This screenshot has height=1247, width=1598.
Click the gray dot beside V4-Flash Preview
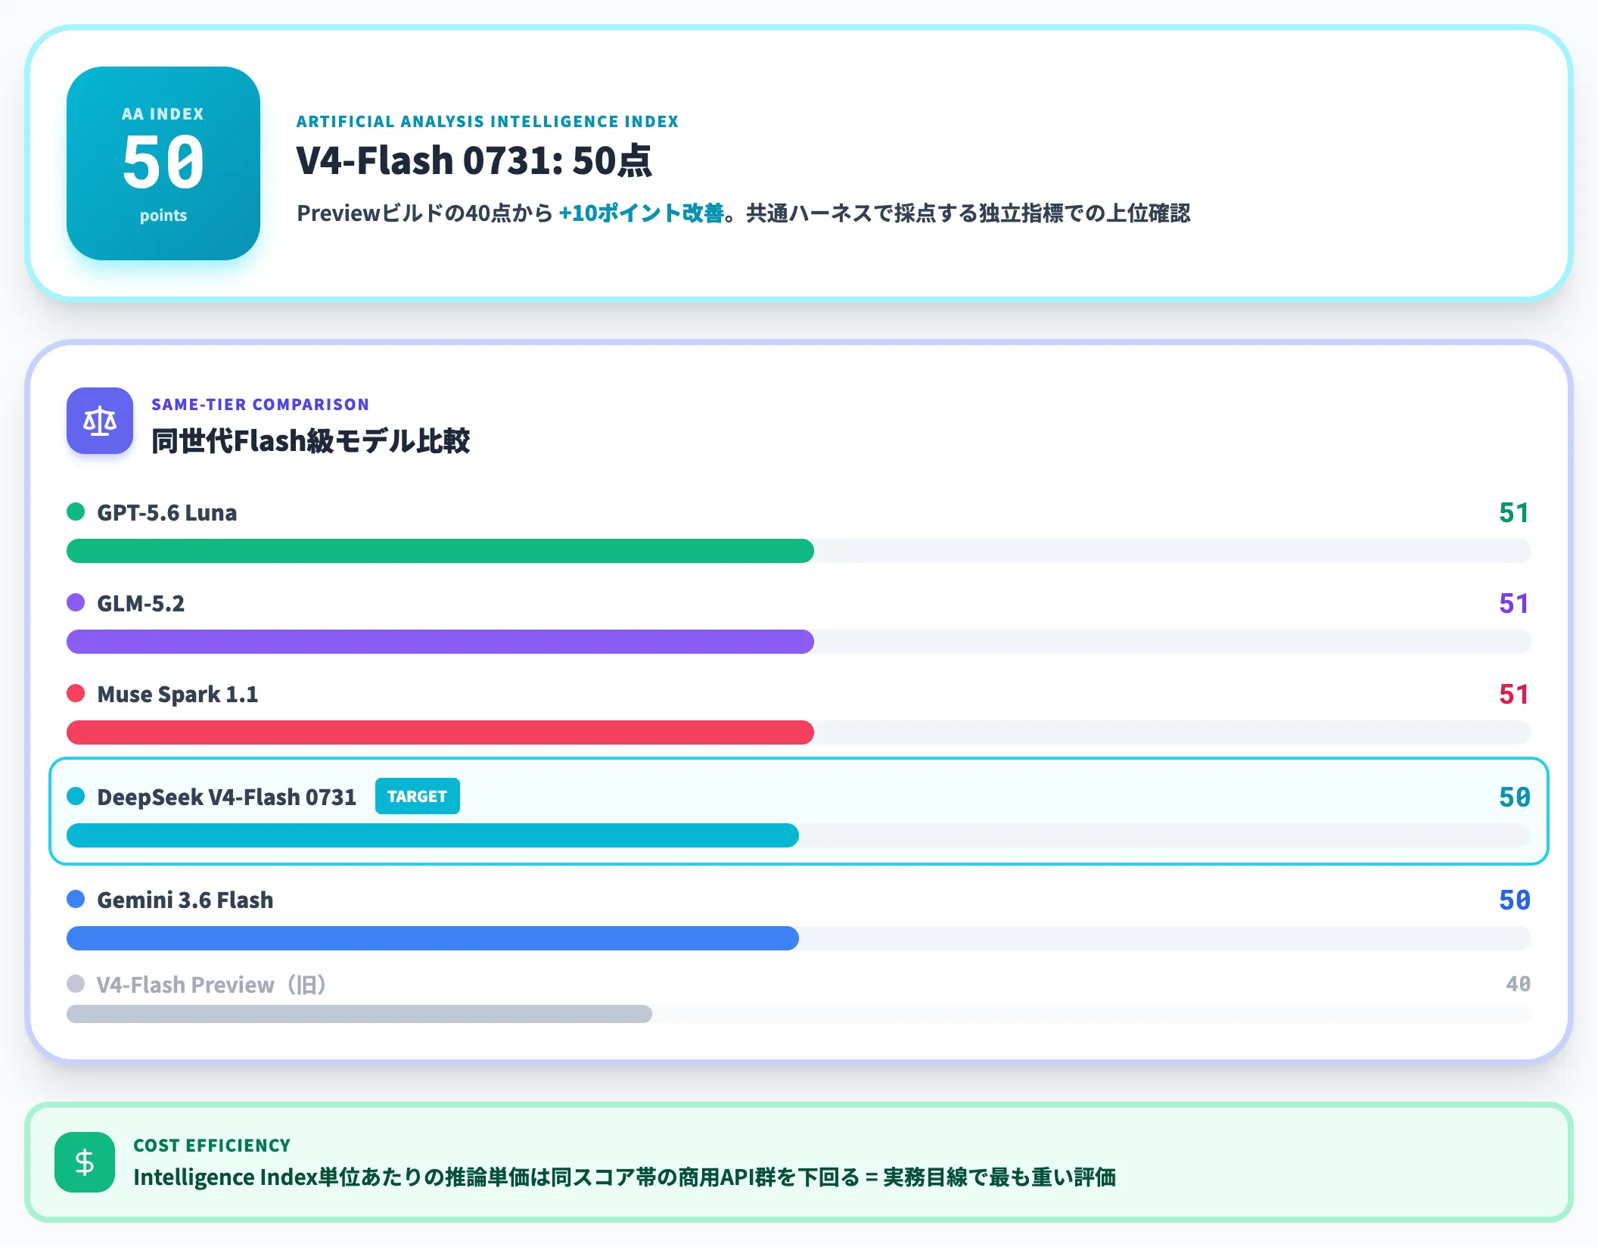[x=76, y=984]
